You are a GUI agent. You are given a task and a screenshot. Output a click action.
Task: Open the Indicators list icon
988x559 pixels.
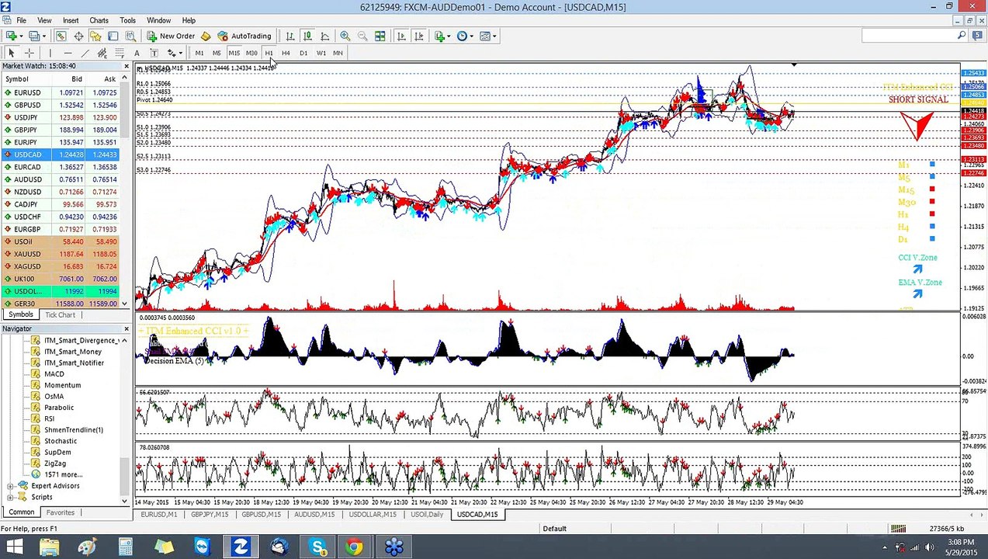click(x=442, y=36)
